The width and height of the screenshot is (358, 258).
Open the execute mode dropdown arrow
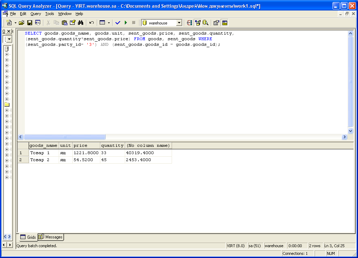tap(109, 23)
